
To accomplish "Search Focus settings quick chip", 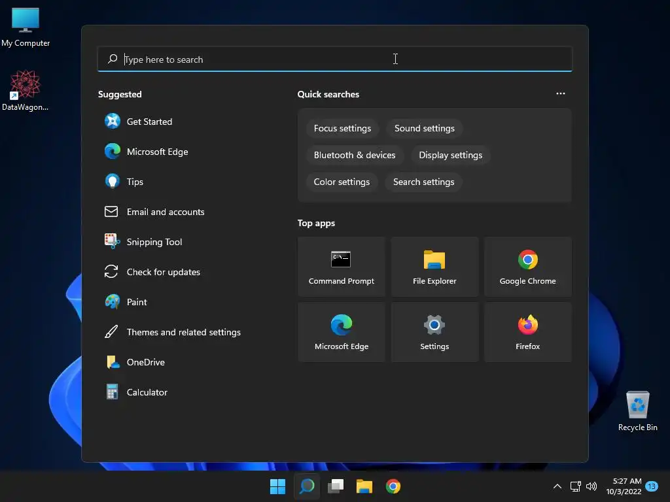I will coord(342,129).
